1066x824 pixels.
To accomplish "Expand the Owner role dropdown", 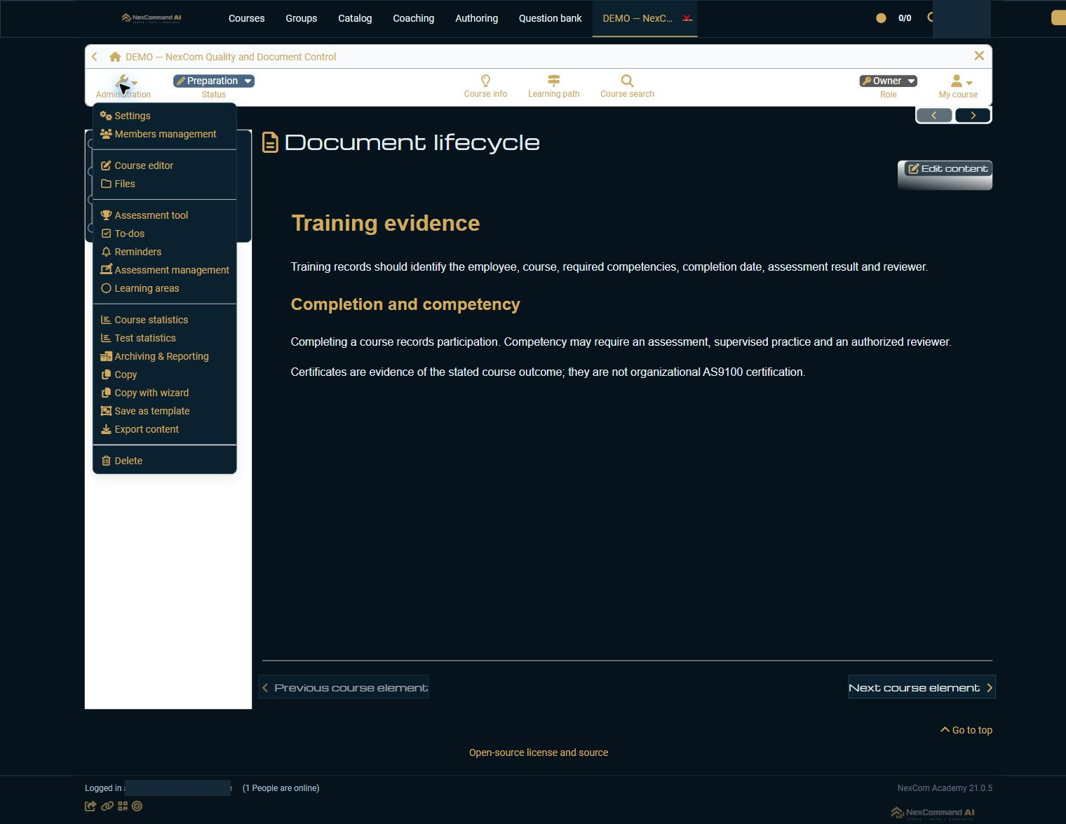I will [889, 81].
